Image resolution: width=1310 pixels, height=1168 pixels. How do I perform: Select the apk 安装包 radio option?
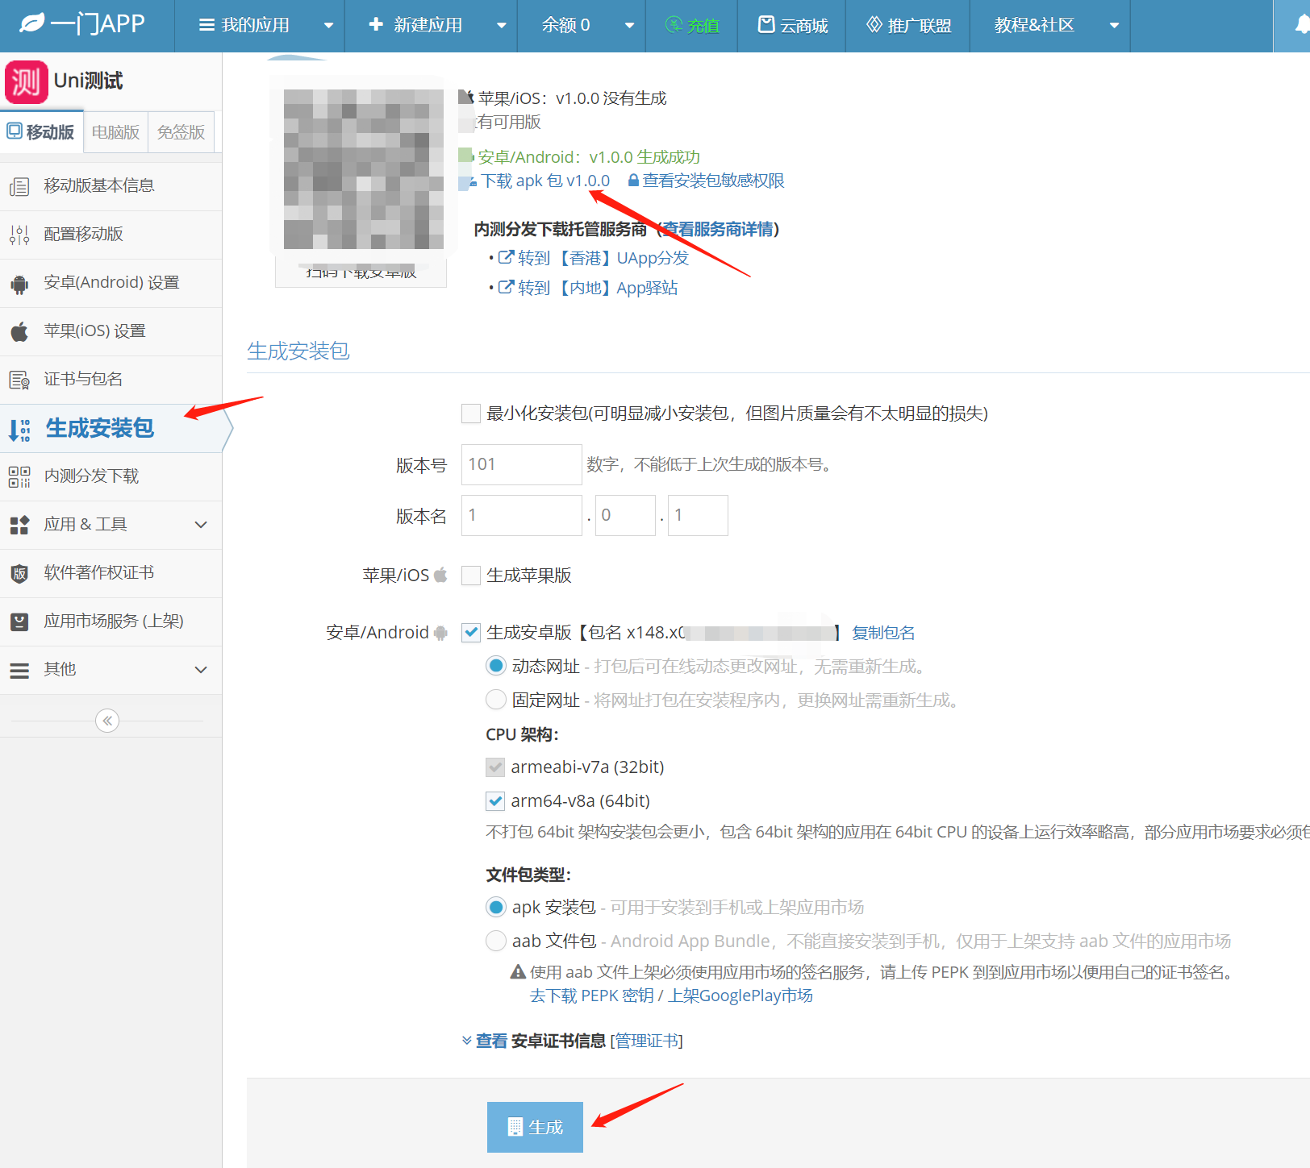(x=496, y=907)
